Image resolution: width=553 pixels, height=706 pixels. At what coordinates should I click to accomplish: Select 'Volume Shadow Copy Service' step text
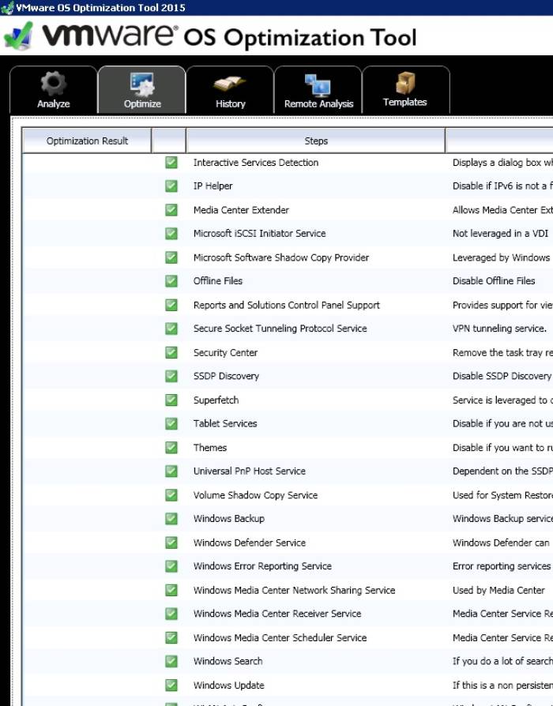[255, 495]
